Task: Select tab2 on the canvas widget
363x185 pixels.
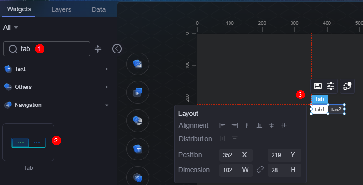Action: [x=336, y=109]
